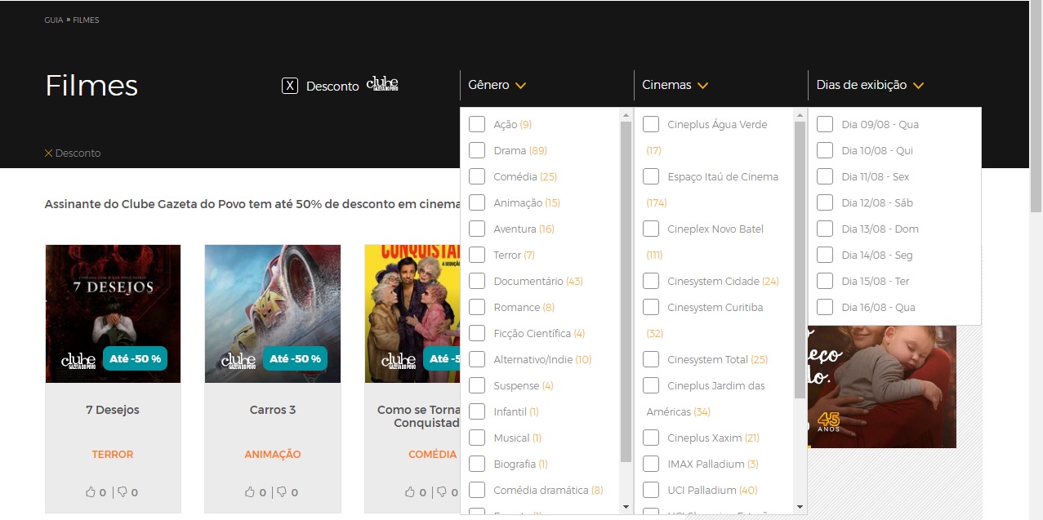
Task: Check the Ação genre checkbox
Action: point(477,124)
